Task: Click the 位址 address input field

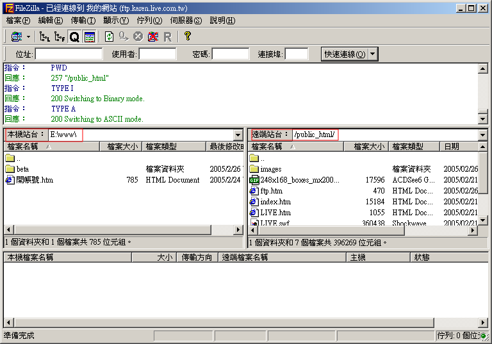Action: click(69, 54)
